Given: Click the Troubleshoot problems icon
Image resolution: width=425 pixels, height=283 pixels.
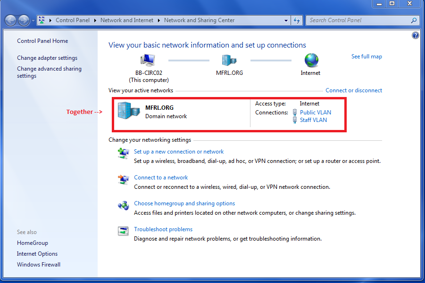Looking at the screenshot, I should pyautogui.click(x=123, y=231).
